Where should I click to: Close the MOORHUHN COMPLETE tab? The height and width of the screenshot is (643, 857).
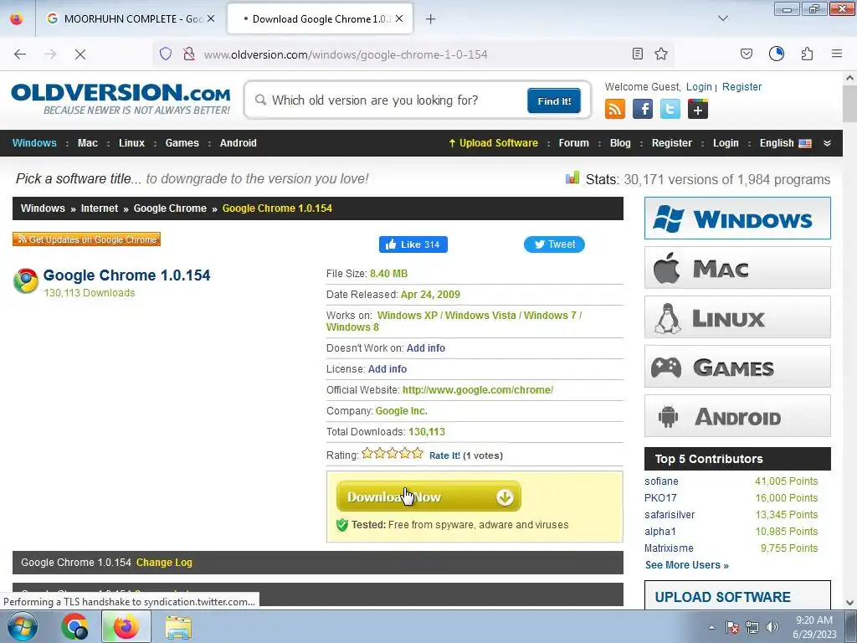tap(211, 18)
